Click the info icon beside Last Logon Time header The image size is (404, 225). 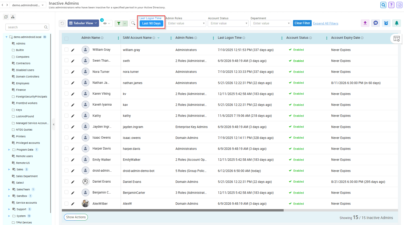(244, 38)
